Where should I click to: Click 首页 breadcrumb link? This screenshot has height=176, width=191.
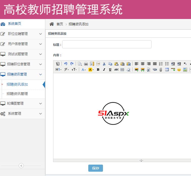click(x=60, y=24)
